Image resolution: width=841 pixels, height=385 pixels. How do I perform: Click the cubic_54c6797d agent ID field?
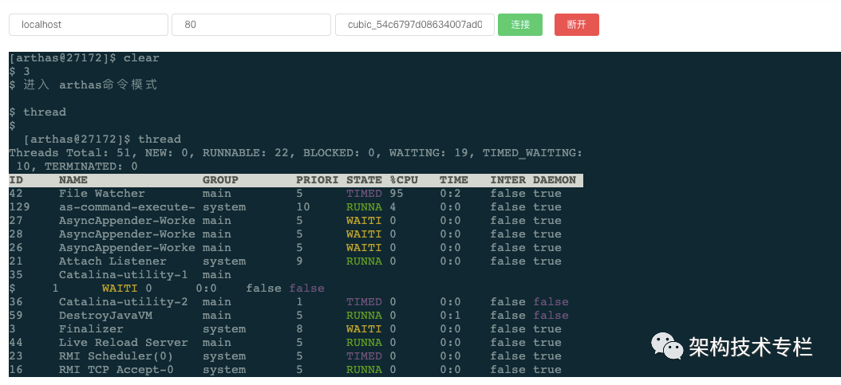[x=415, y=25]
